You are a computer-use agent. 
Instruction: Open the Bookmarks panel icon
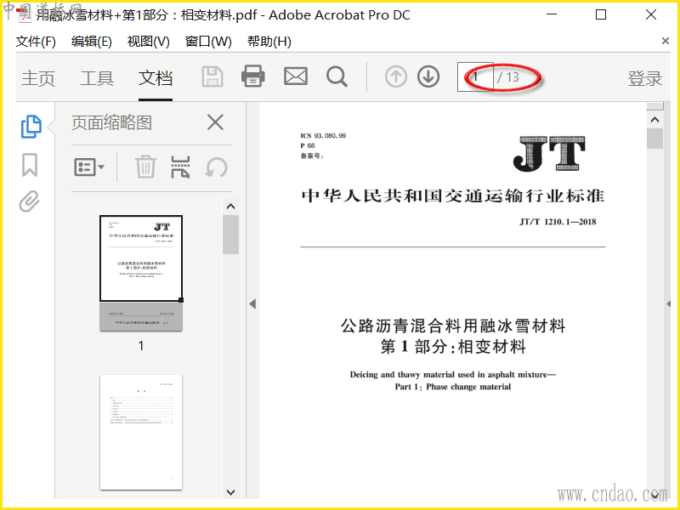click(x=30, y=165)
